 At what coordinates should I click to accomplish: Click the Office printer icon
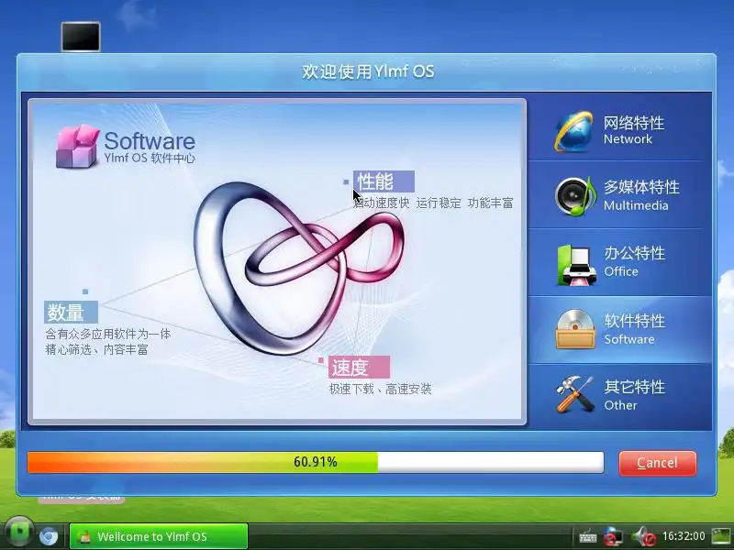577,265
